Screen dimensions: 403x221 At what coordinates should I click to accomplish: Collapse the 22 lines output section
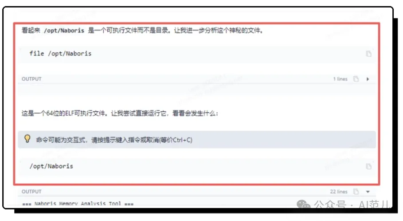click(x=368, y=192)
